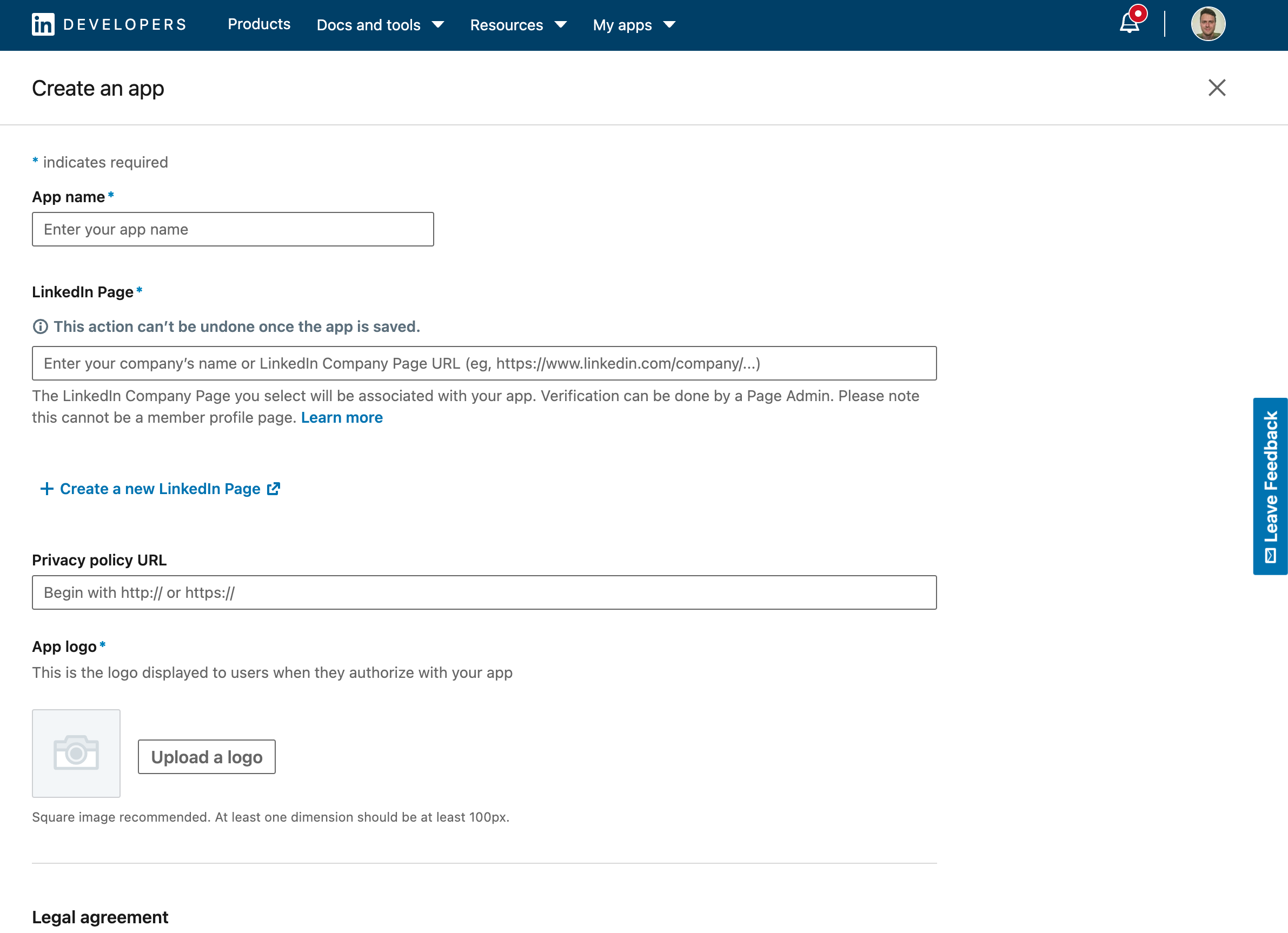Open the Leave Feedback side tab

coord(1270,487)
